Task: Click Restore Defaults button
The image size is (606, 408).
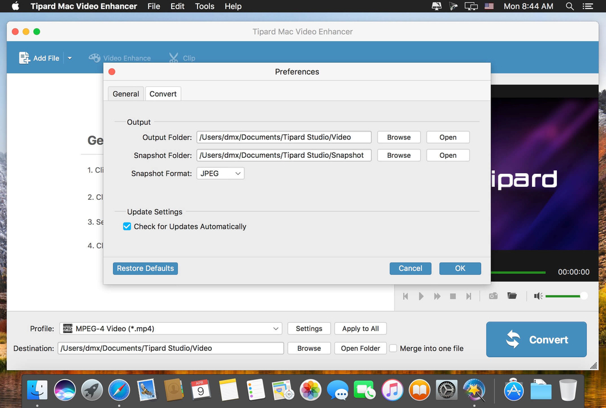Action: point(145,268)
